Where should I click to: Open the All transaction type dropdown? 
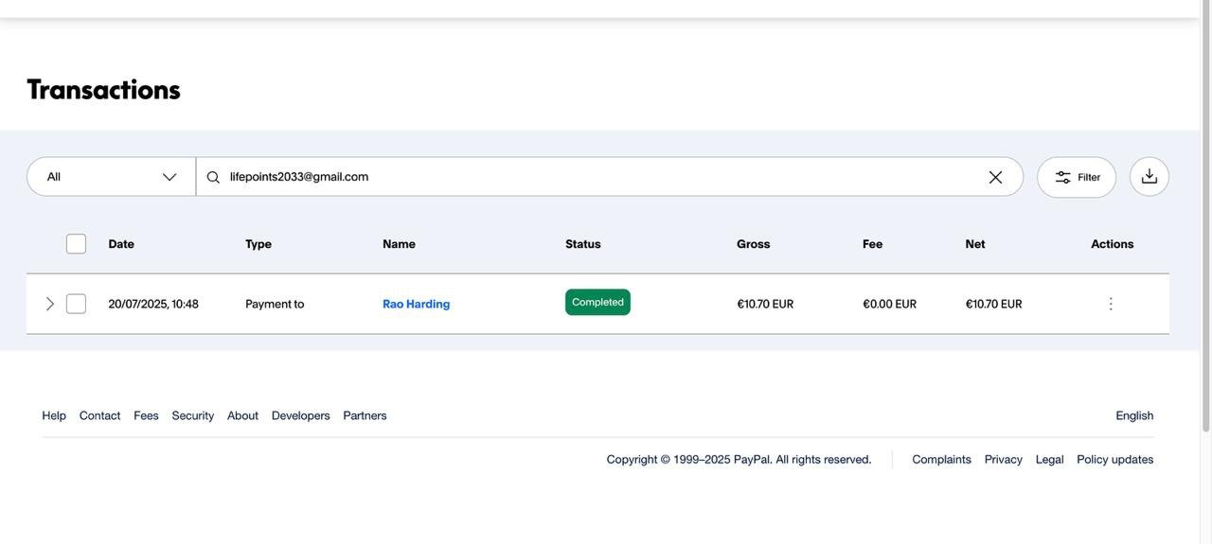pyautogui.click(x=111, y=177)
